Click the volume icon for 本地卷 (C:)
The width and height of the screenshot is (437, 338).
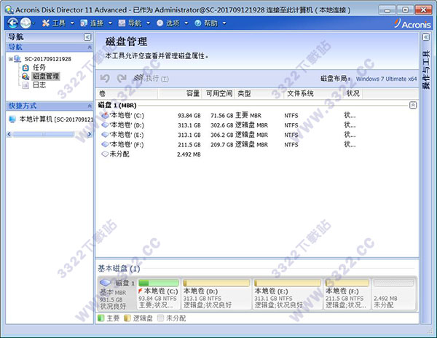click(105, 115)
